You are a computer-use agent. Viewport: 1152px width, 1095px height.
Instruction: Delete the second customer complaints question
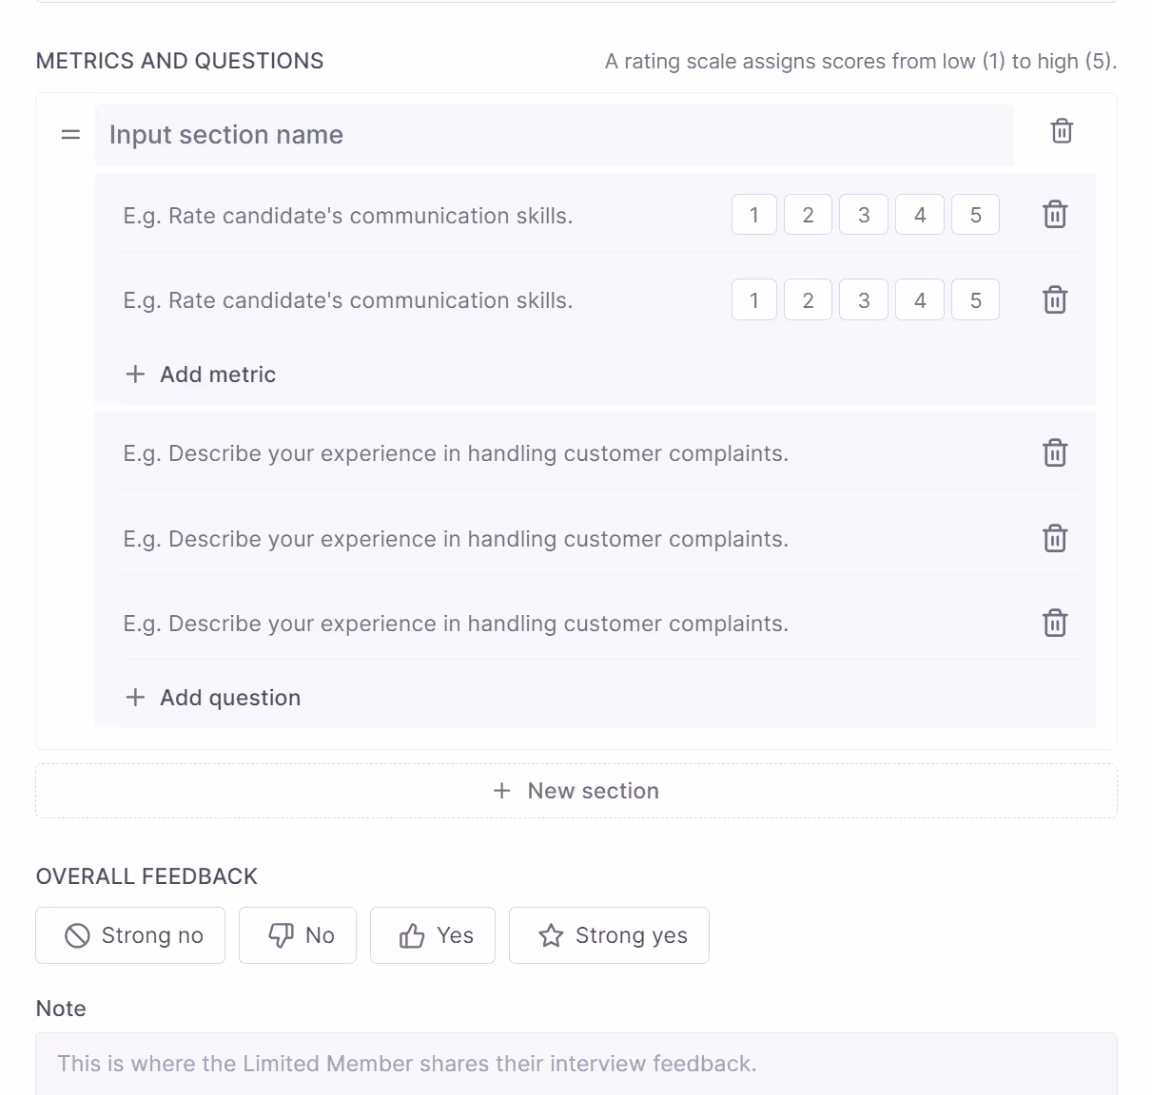(x=1055, y=539)
